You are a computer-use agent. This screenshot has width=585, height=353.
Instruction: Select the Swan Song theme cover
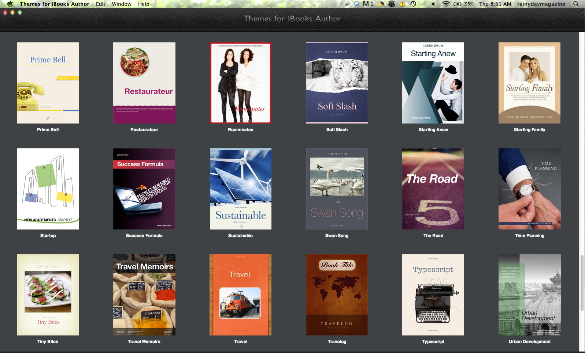(x=337, y=189)
